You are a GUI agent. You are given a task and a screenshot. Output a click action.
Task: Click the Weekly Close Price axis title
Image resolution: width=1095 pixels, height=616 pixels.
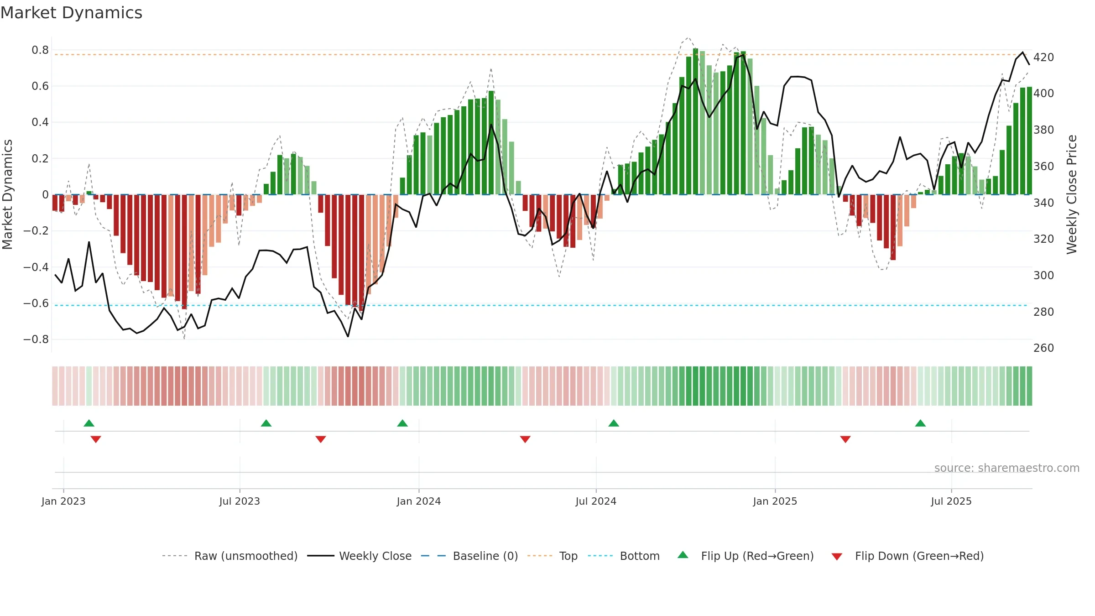coord(1071,194)
